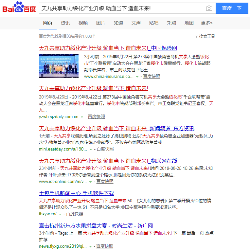This screenshot has width=250, height=251.
Task: Open 土包手机新闻中心-手机软件下载 result
Action: (x=76, y=193)
